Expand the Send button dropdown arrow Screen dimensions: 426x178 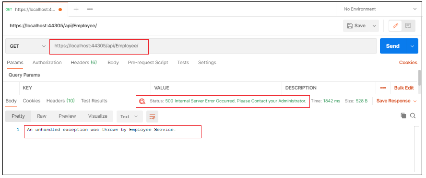tap(412, 46)
